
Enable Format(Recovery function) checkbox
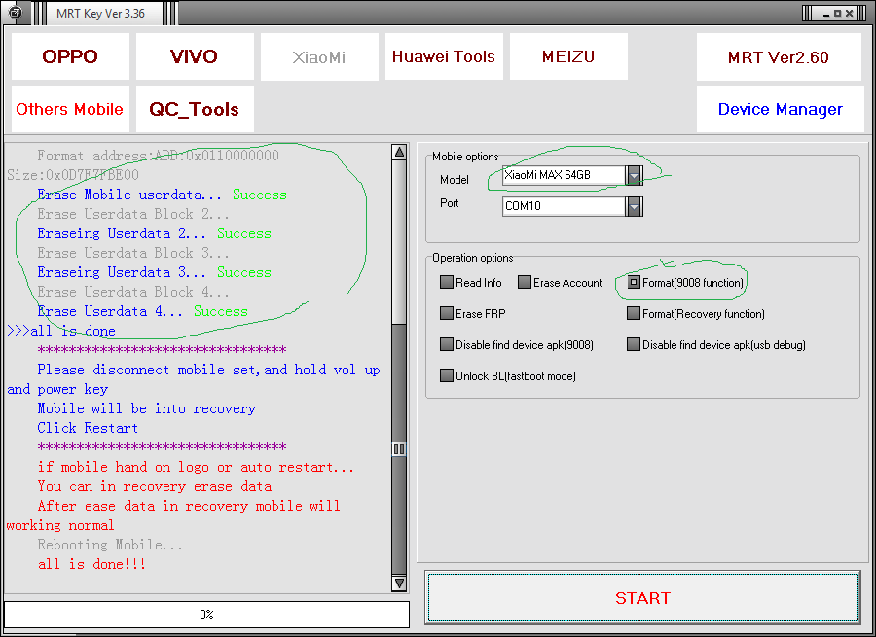tap(633, 314)
